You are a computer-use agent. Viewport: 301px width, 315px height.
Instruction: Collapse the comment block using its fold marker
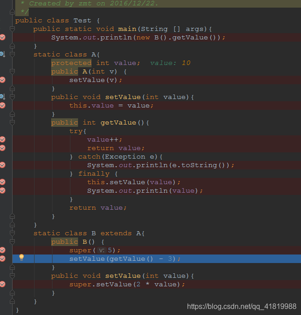(x=12, y=12)
